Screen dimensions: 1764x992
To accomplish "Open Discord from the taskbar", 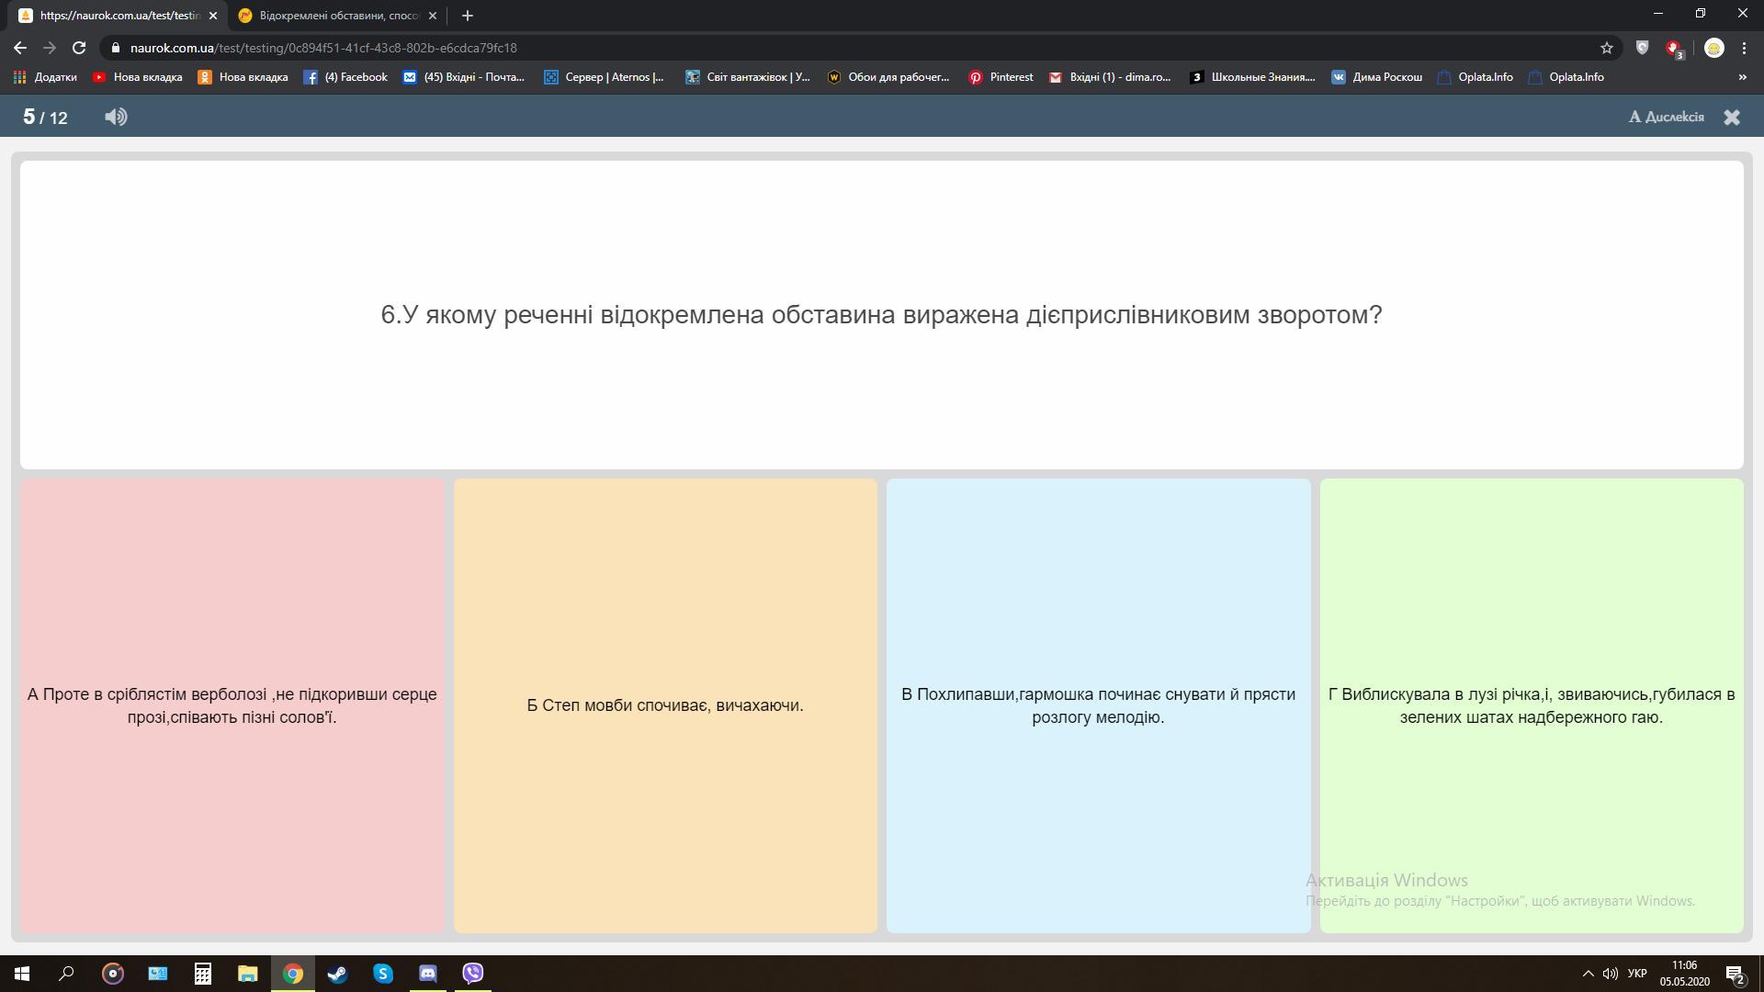I will point(428,974).
